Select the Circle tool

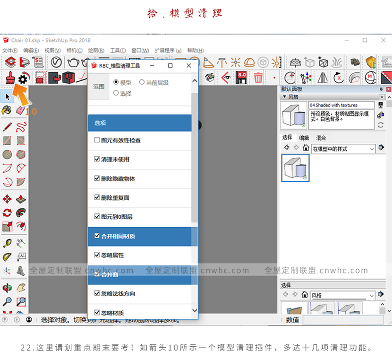click(x=7, y=154)
